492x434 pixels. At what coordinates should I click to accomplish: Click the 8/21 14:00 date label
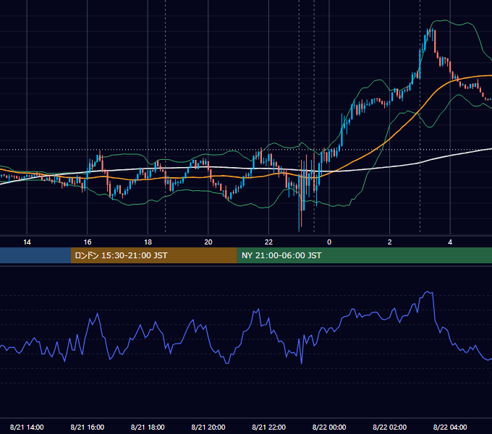coord(27,427)
